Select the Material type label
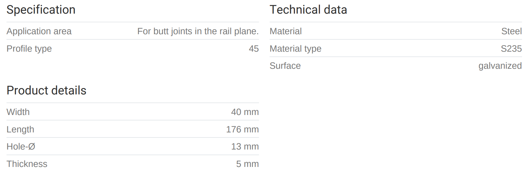526x172 pixels. click(x=295, y=49)
